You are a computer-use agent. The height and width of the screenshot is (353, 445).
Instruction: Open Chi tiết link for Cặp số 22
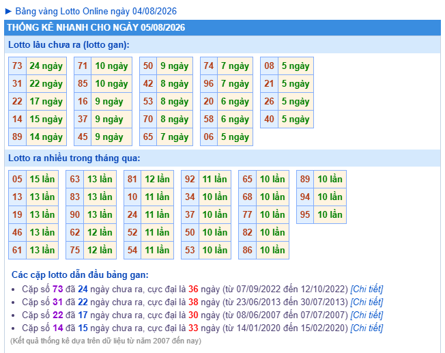(367, 315)
